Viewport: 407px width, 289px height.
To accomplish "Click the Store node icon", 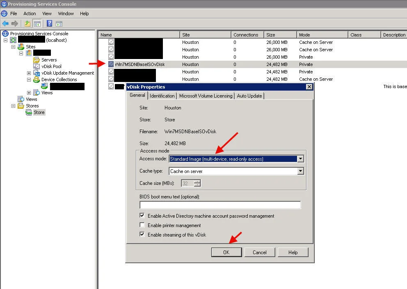I will tap(29, 112).
